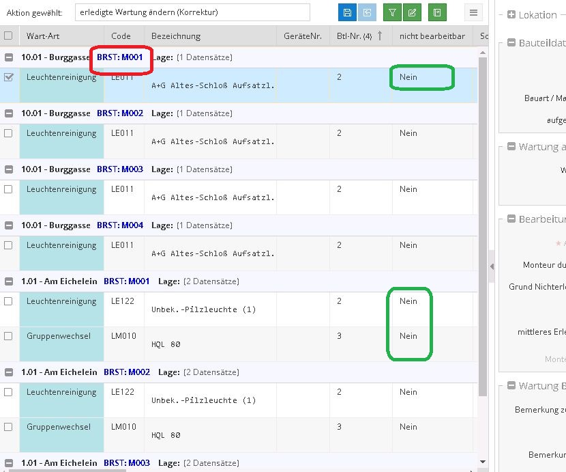Click the light blue return arrow icon

[x=368, y=12]
